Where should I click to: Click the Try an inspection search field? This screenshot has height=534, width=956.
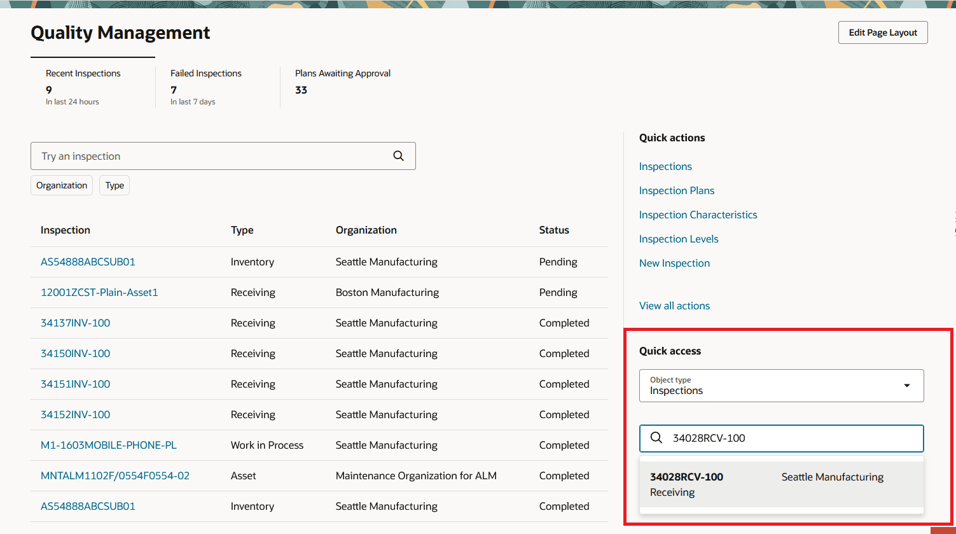[x=210, y=156]
